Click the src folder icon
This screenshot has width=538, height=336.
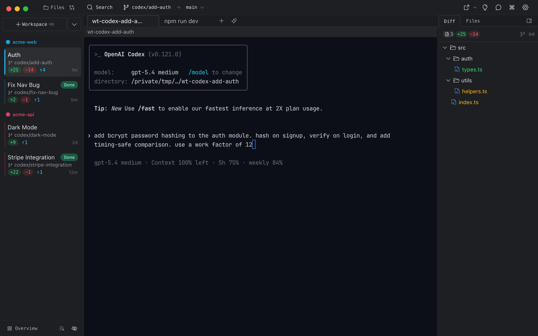tap(453, 48)
